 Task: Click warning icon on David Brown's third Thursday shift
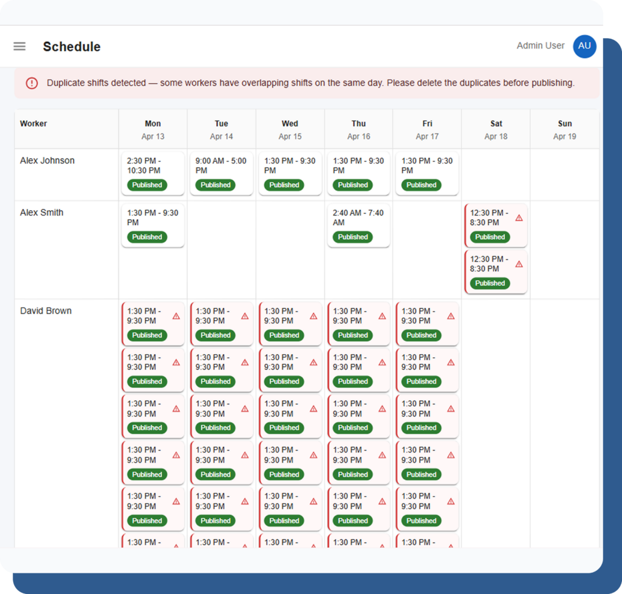click(x=382, y=409)
